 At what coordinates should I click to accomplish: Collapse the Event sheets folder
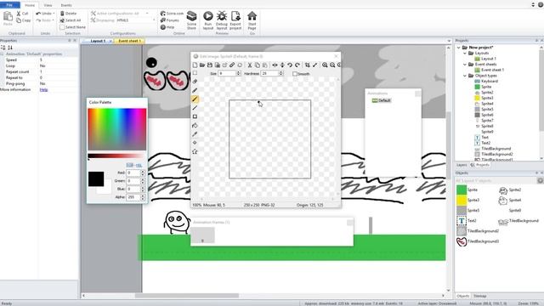coord(465,65)
